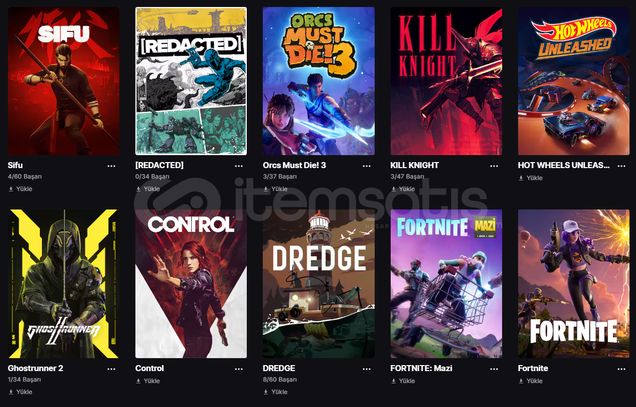Screen dimensions: 636x407
Task: Select the Ghostrunner 2 cover art
Action: click(x=63, y=284)
